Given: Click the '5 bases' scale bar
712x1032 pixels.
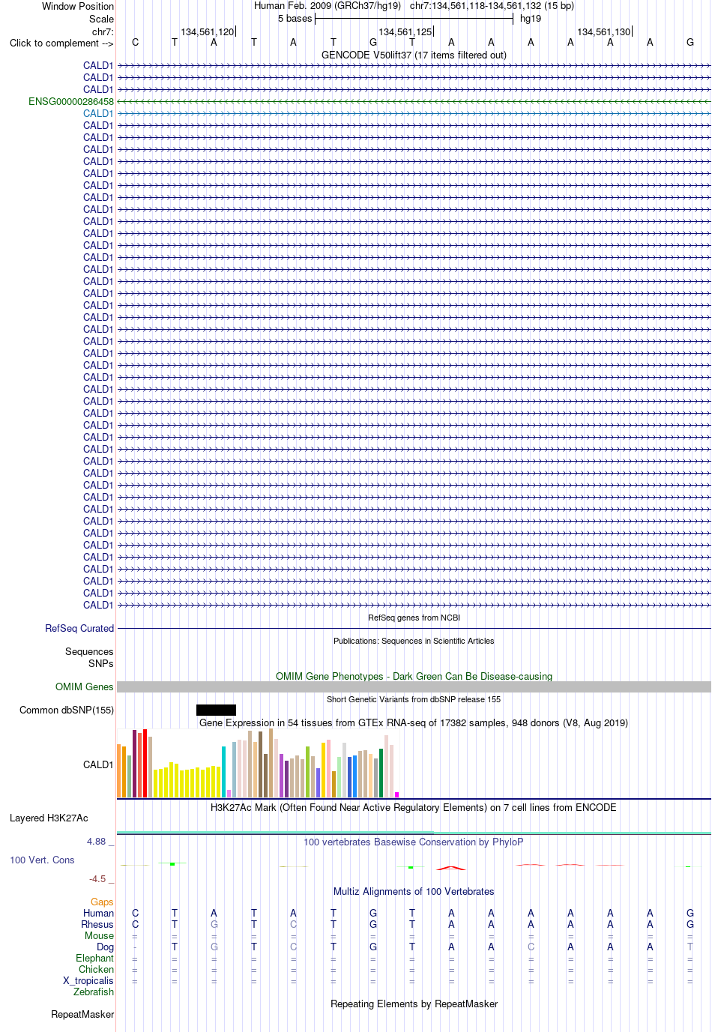Looking at the screenshot, I should click(414, 19).
